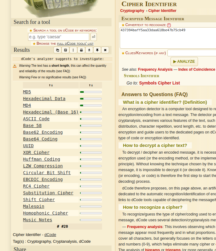Open the full dCode tools' list link

pyautogui.click(x=75, y=43)
